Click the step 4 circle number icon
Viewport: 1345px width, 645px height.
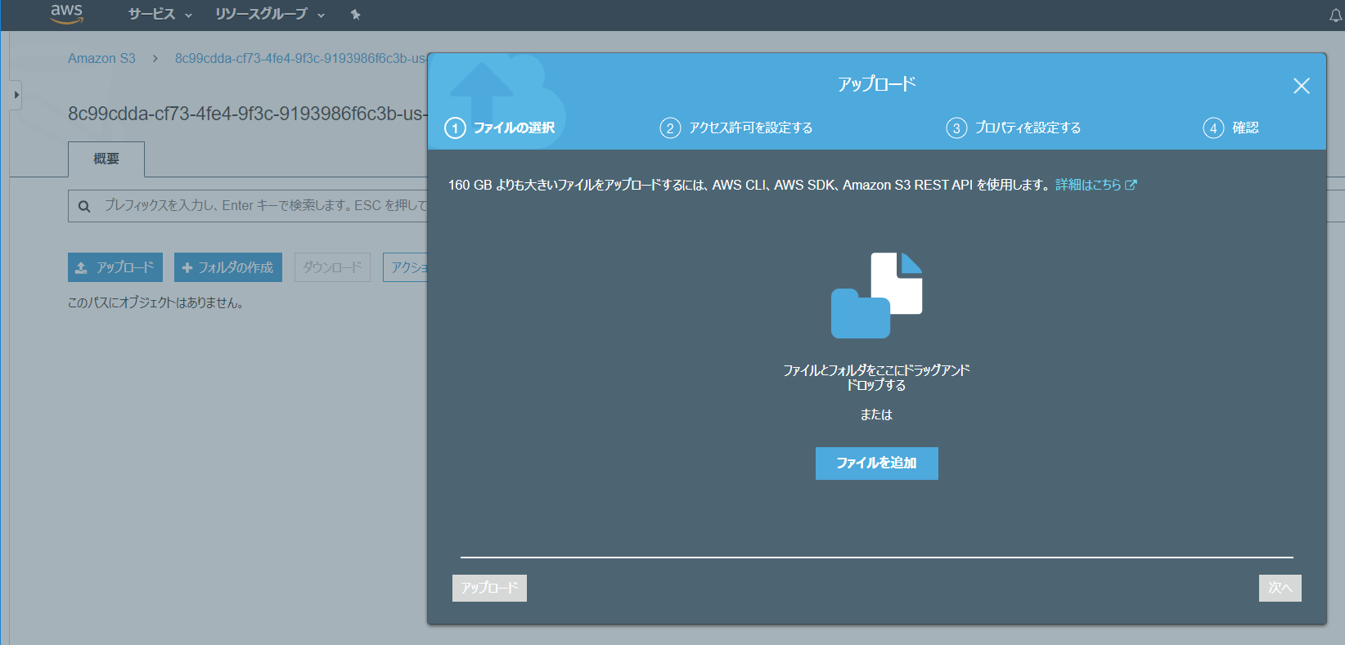tap(1213, 128)
